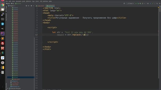Select _config.yml in project tree
This screenshot has height=90, width=161.
tap(15, 83)
